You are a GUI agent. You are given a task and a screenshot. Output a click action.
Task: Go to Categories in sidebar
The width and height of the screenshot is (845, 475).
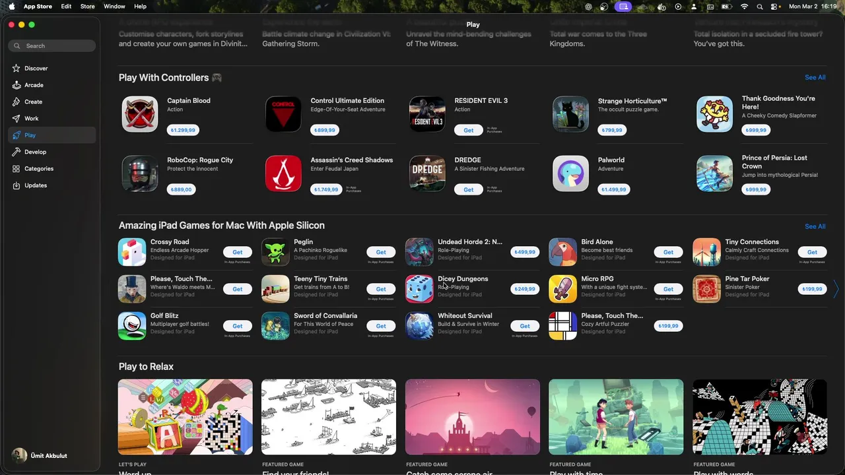click(x=52, y=169)
